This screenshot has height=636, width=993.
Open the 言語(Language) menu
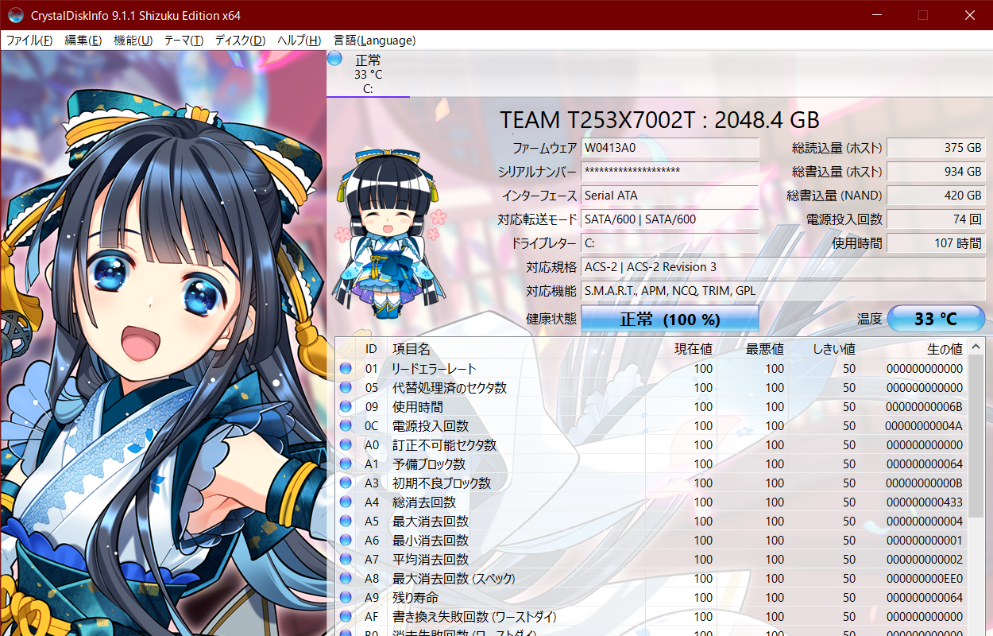pyautogui.click(x=374, y=41)
